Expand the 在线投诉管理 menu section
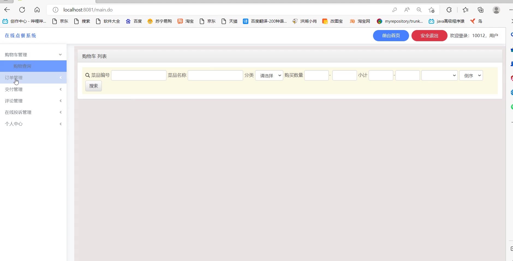Image resolution: width=513 pixels, height=261 pixels. tap(33, 112)
